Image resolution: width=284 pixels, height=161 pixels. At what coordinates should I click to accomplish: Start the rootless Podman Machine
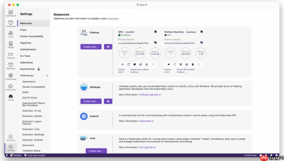click(169, 64)
